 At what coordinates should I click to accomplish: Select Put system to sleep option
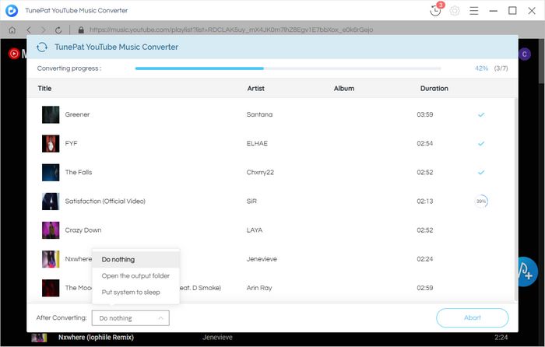tap(136, 292)
